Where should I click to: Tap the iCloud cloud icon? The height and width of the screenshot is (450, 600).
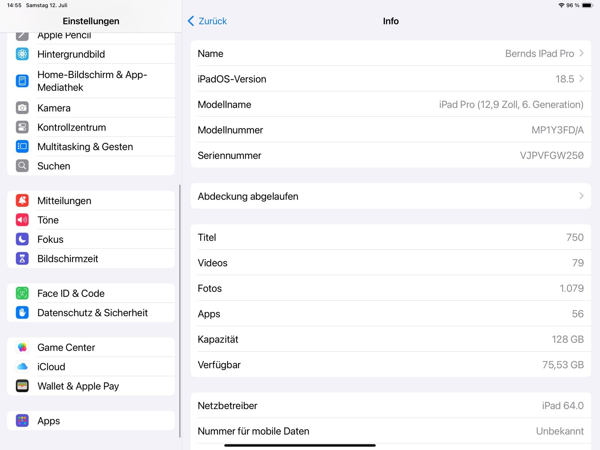tap(22, 366)
